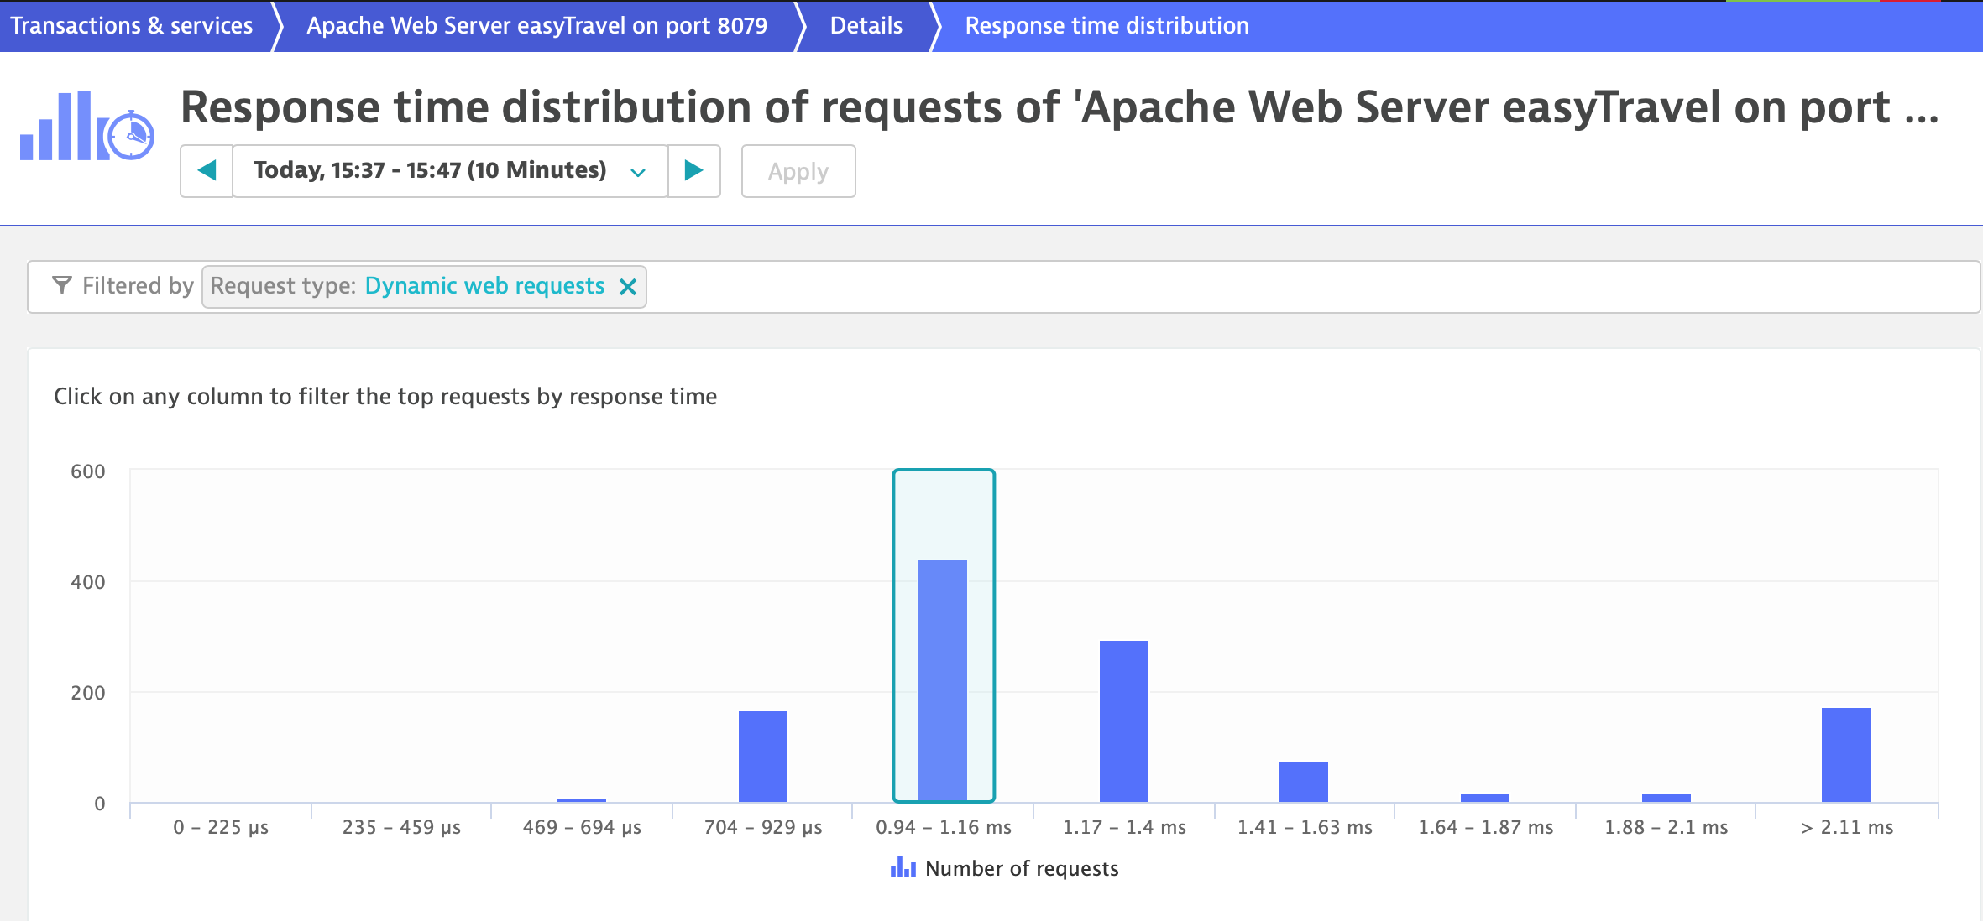1983x921 pixels.
Task: Click the response time distribution chart icon
Action: (x=87, y=126)
